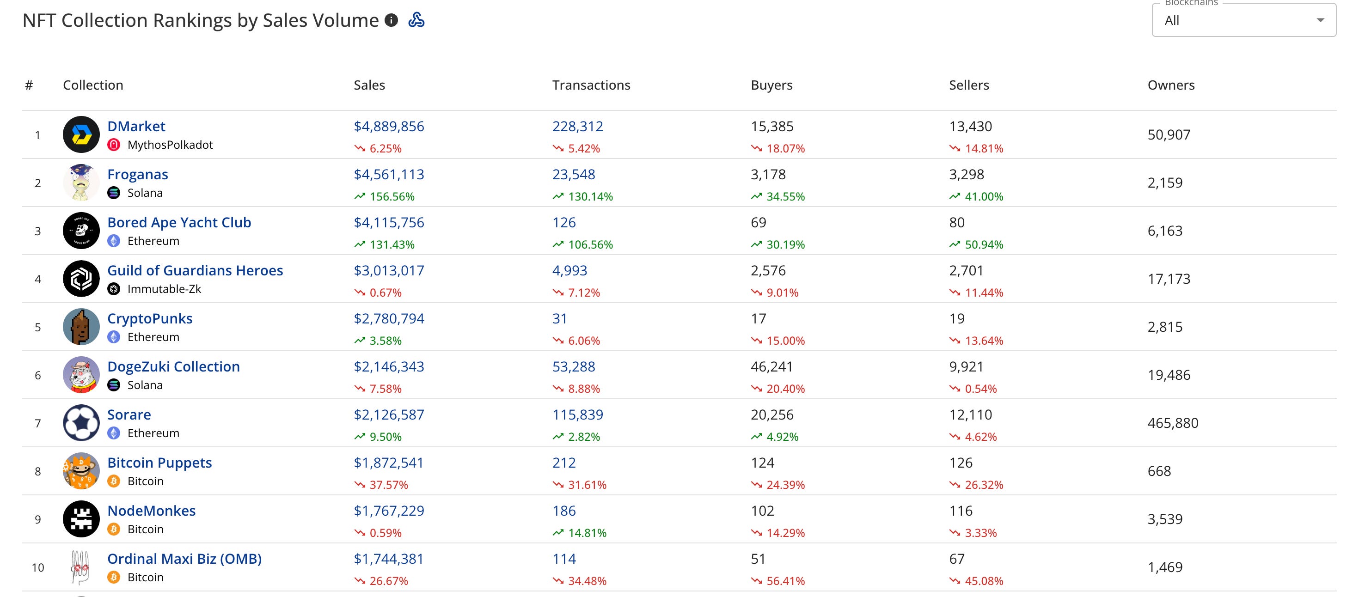Open Ordinal Maxi Biz (OMB) link
Screen dimensions: 1359x597
click(184, 559)
